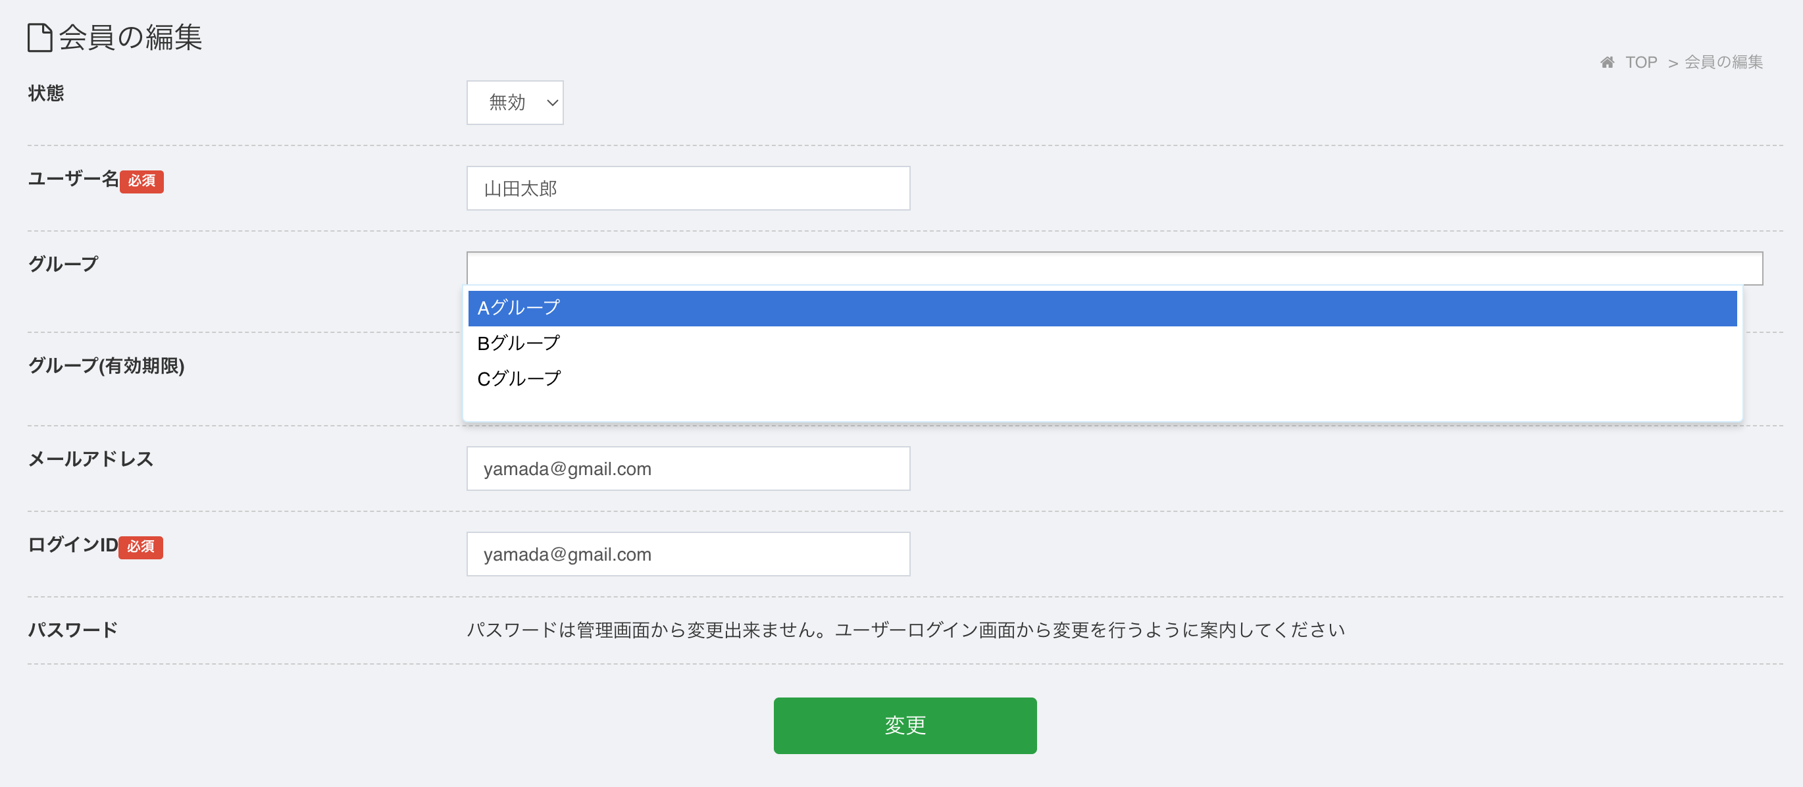Screen dimensions: 1803x787
Task: Click the document icon beside 会員の編集 title
Action: pyautogui.click(x=40, y=38)
